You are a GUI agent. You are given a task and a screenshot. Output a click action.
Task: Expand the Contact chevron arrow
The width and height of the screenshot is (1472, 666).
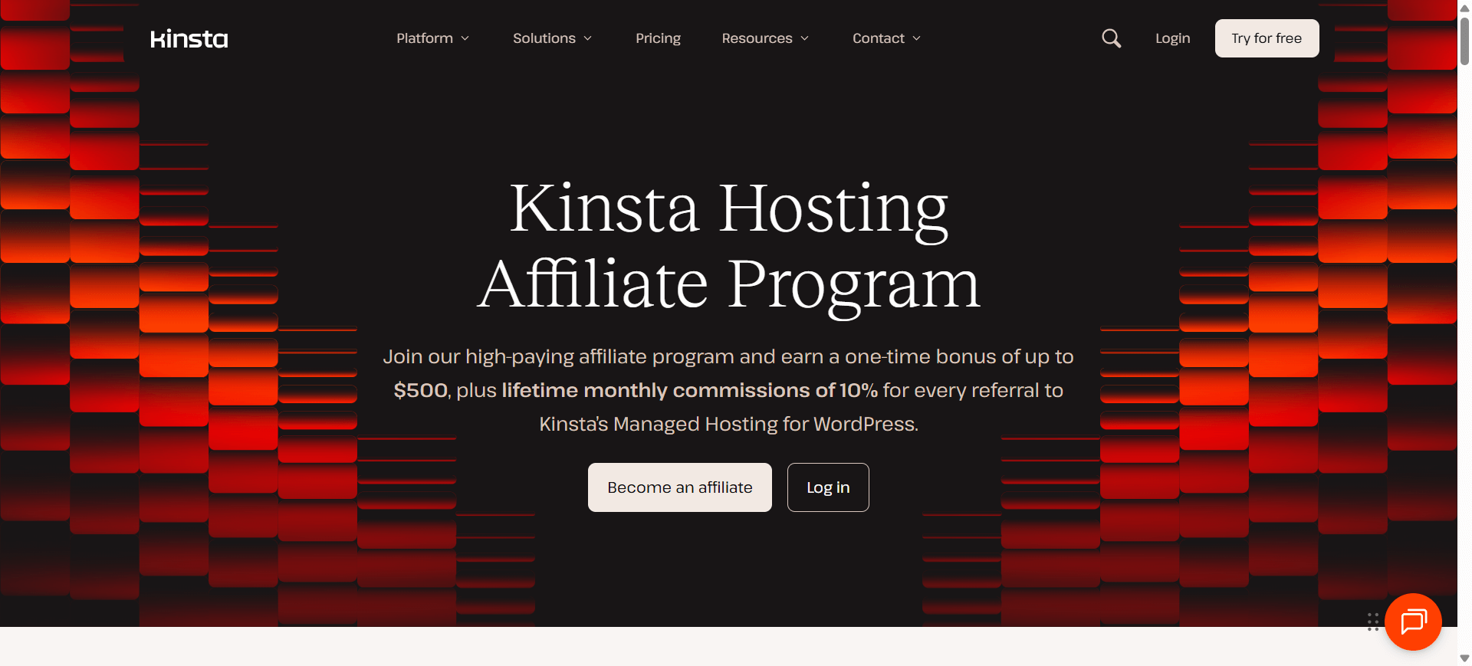(x=916, y=38)
